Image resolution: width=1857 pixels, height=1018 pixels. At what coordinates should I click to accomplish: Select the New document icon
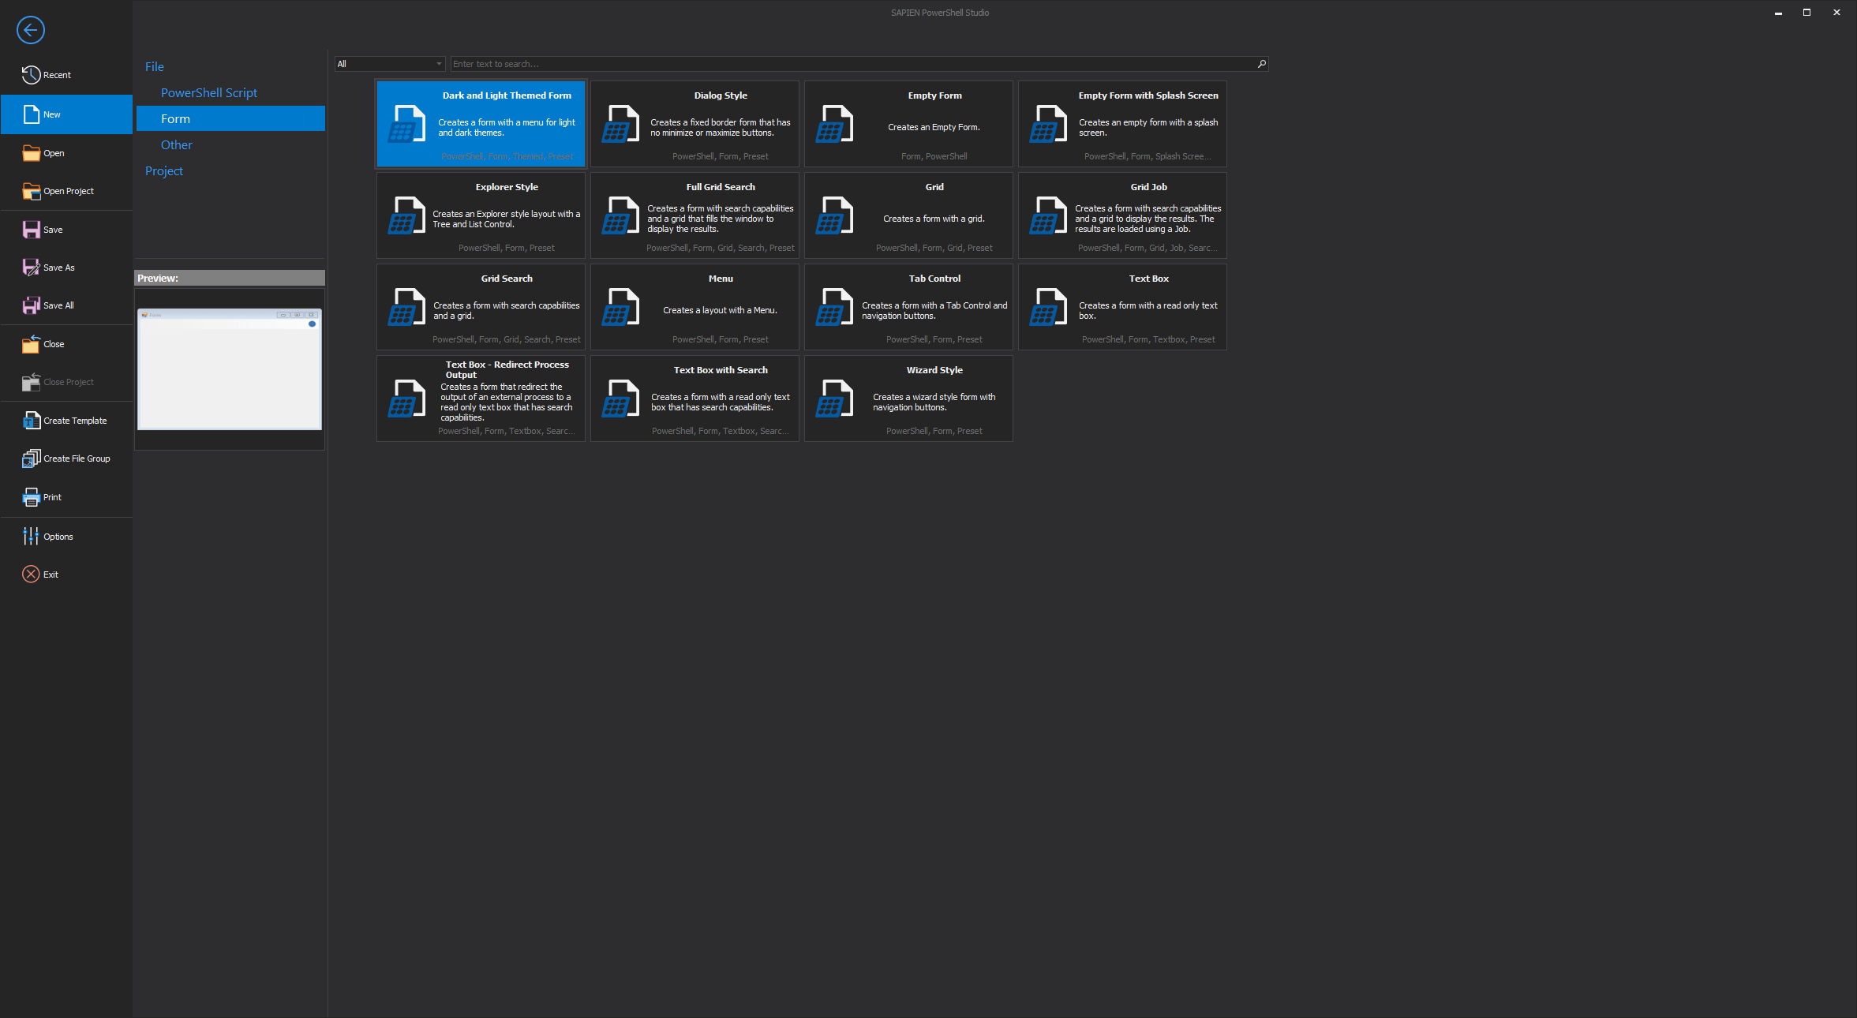pos(31,114)
